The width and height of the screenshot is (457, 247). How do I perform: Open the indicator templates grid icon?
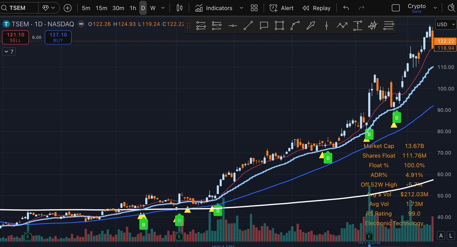255,8
